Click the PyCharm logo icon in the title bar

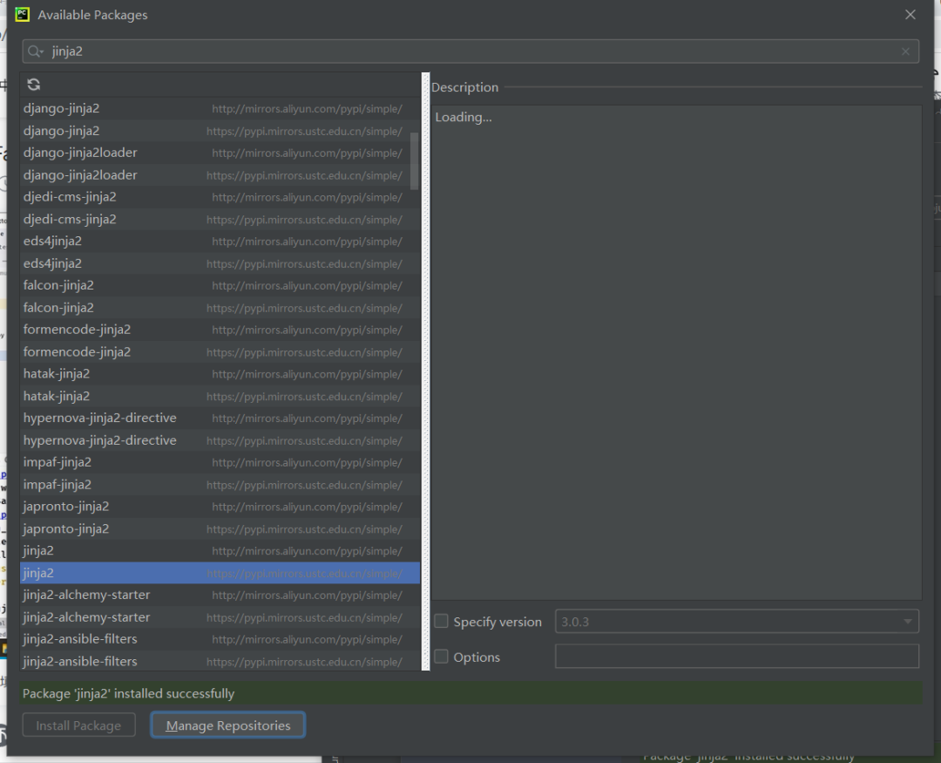22,15
